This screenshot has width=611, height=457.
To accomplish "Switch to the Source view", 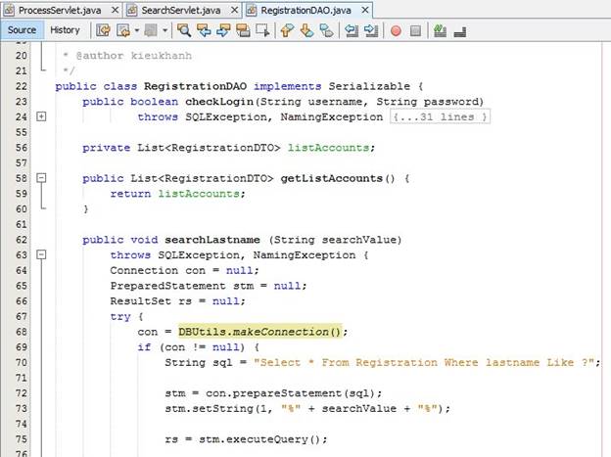I will pos(22,30).
